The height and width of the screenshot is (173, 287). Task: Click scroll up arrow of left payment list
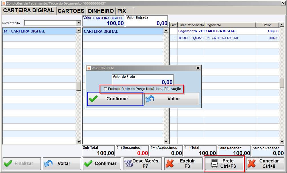point(79,30)
